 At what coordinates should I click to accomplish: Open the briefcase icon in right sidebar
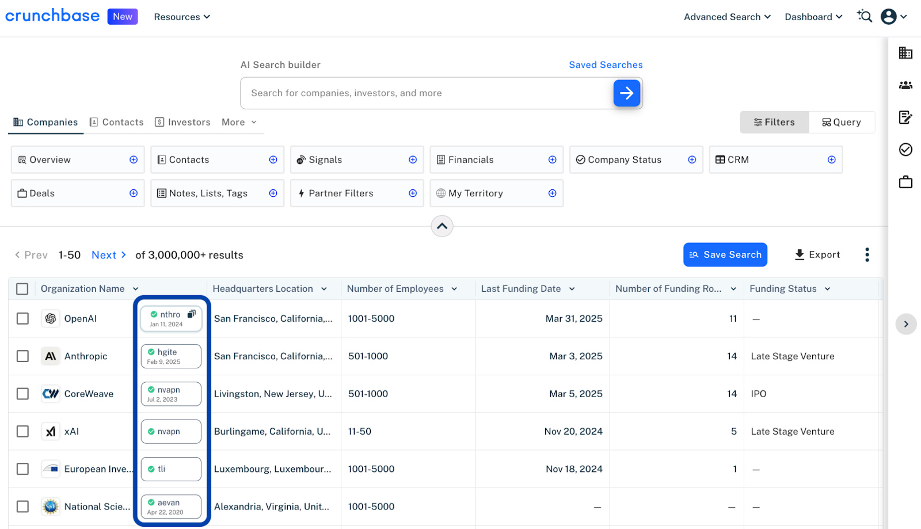click(x=905, y=182)
